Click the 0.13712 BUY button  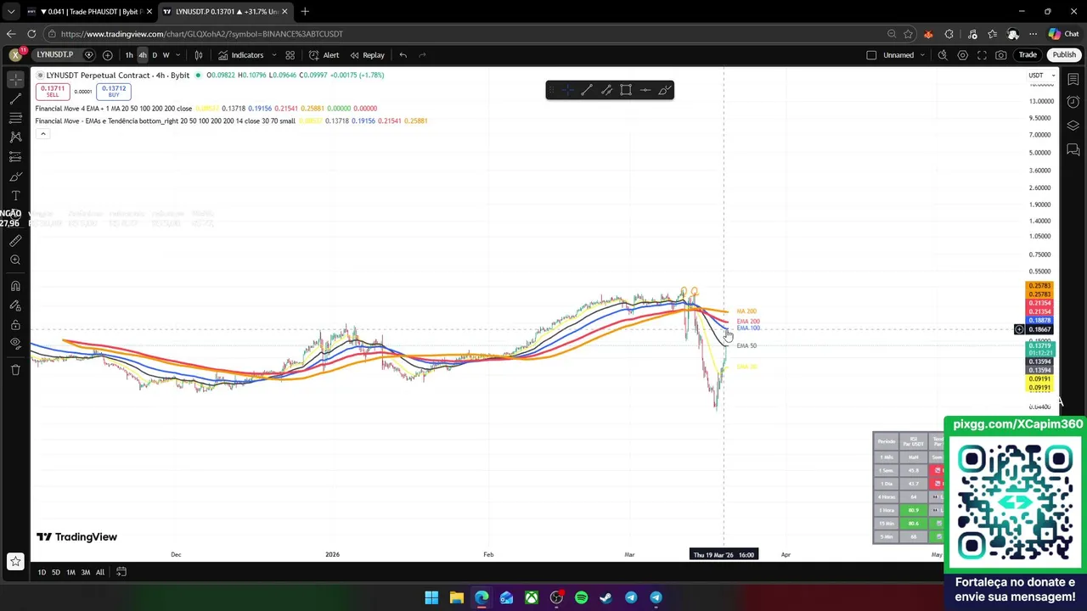pos(114,91)
